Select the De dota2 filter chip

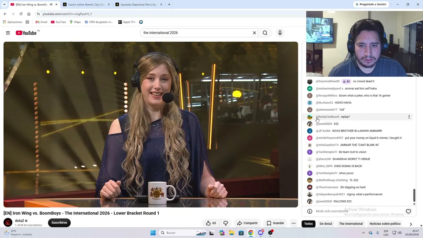coord(326,224)
